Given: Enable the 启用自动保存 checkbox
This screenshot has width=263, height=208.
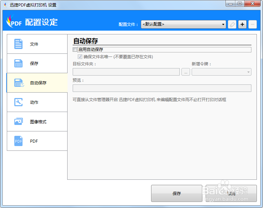Looking at the screenshot, I should [75, 49].
